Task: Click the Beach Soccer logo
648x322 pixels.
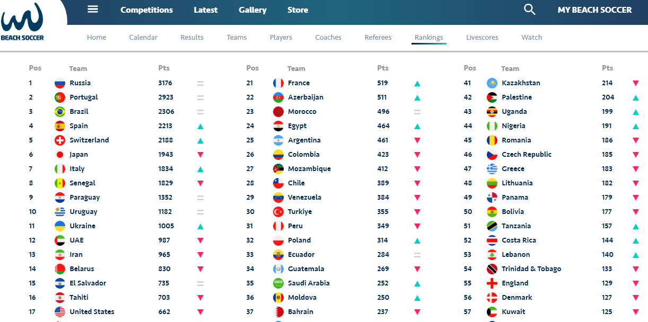Action: click(22, 22)
